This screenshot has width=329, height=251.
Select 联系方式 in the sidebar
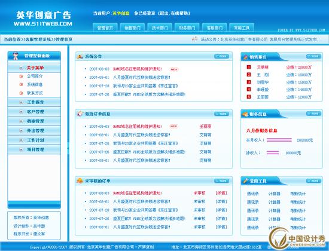tap(35, 93)
